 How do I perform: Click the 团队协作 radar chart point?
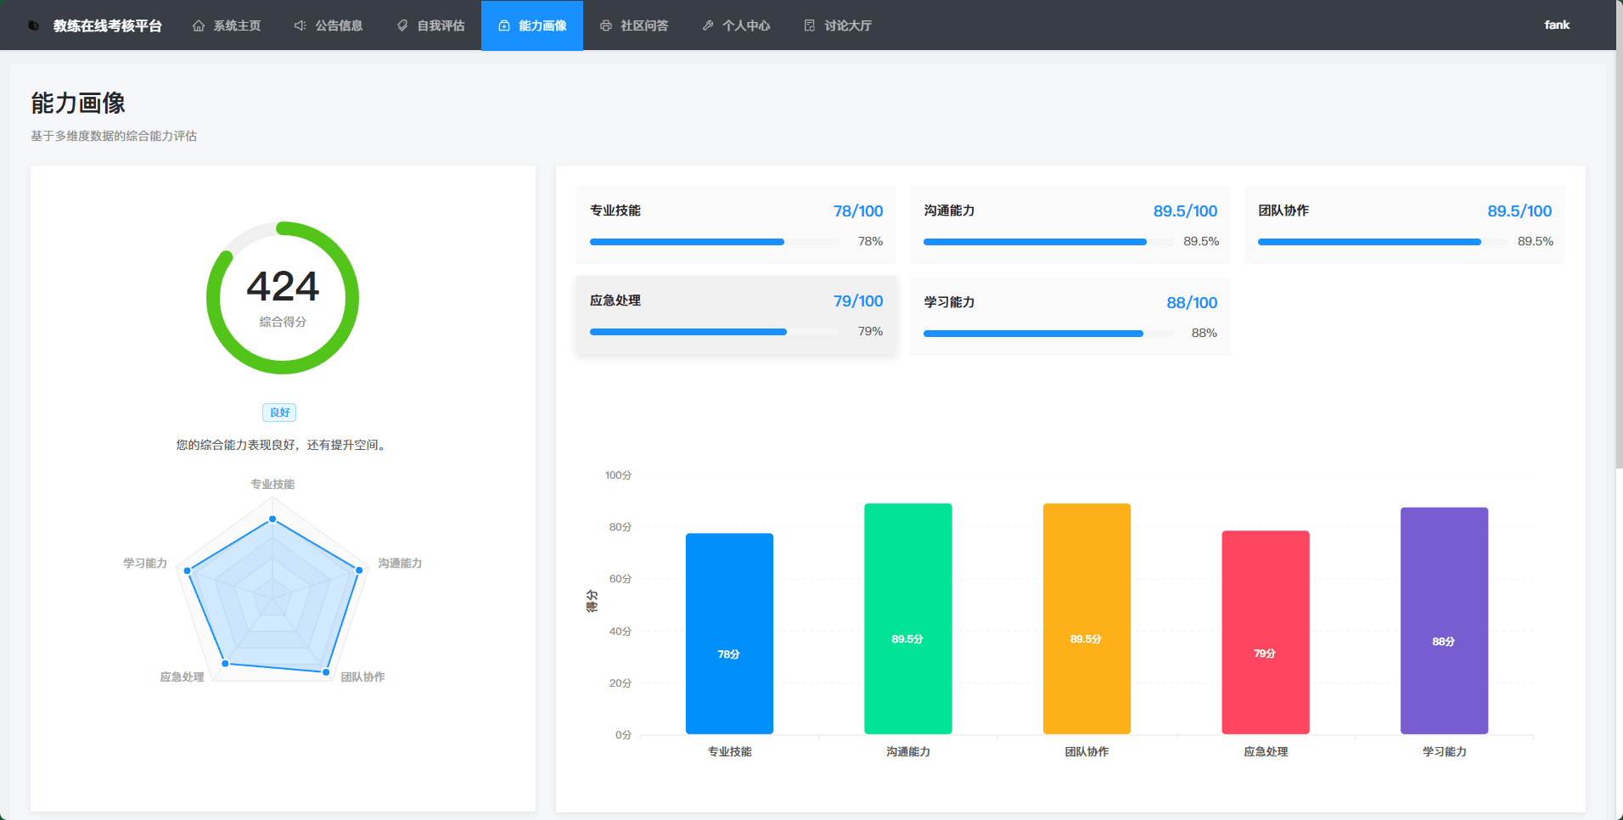(326, 672)
